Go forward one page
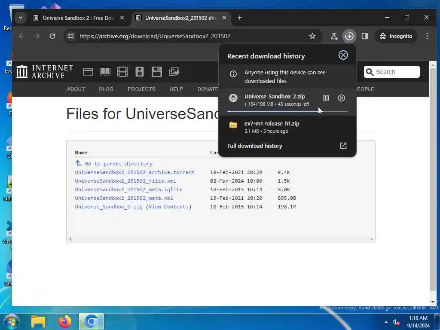This screenshot has width=440, height=330. pyautogui.click(x=37, y=36)
